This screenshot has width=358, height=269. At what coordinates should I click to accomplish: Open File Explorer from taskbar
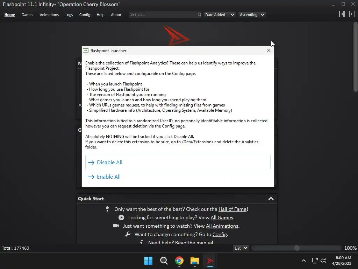[x=194, y=261]
